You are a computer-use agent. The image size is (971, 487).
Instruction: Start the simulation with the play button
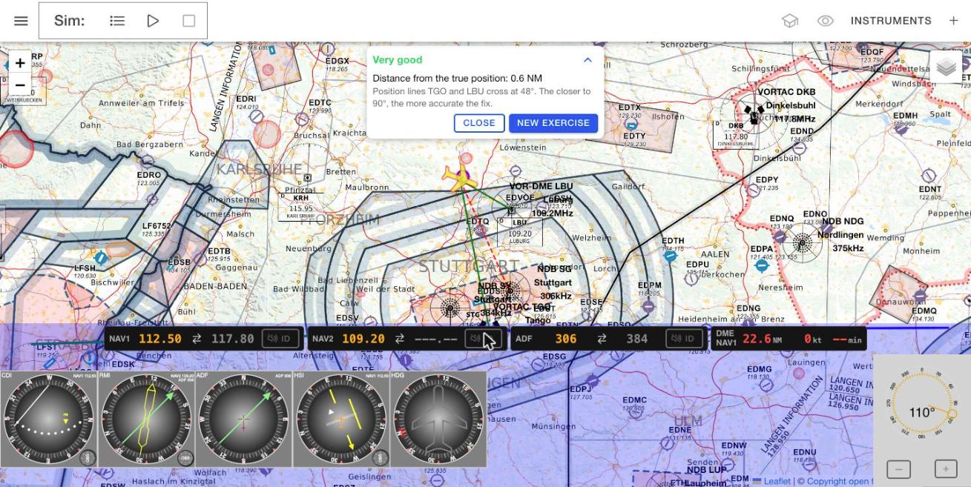(x=153, y=21)
